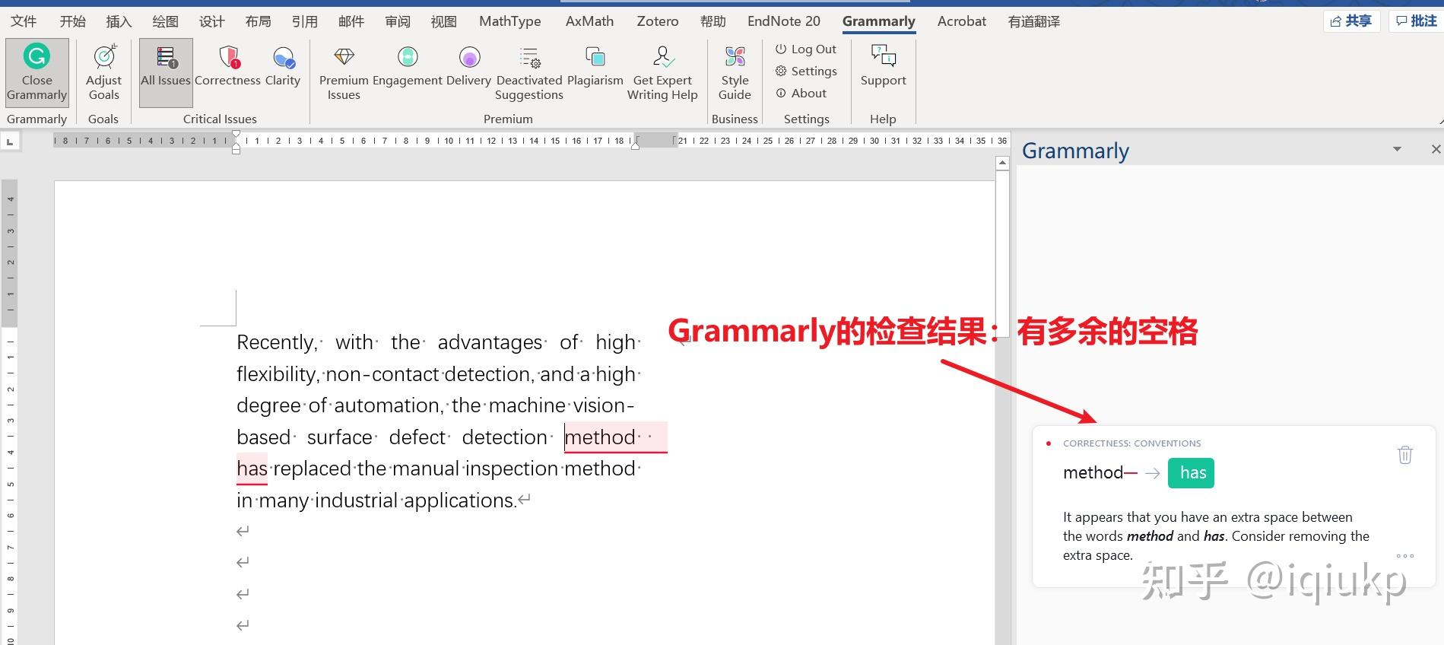Open Adjust Goals
The image size is (1444, 645).
(103, 73)
